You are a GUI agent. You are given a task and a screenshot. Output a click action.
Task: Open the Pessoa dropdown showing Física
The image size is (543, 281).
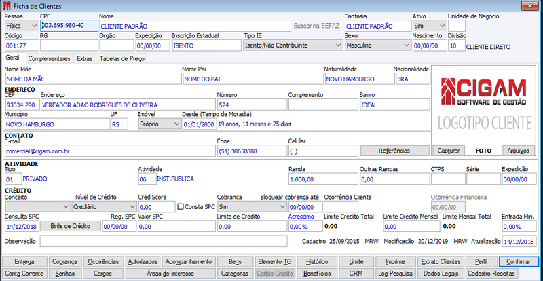click(22, 26)
